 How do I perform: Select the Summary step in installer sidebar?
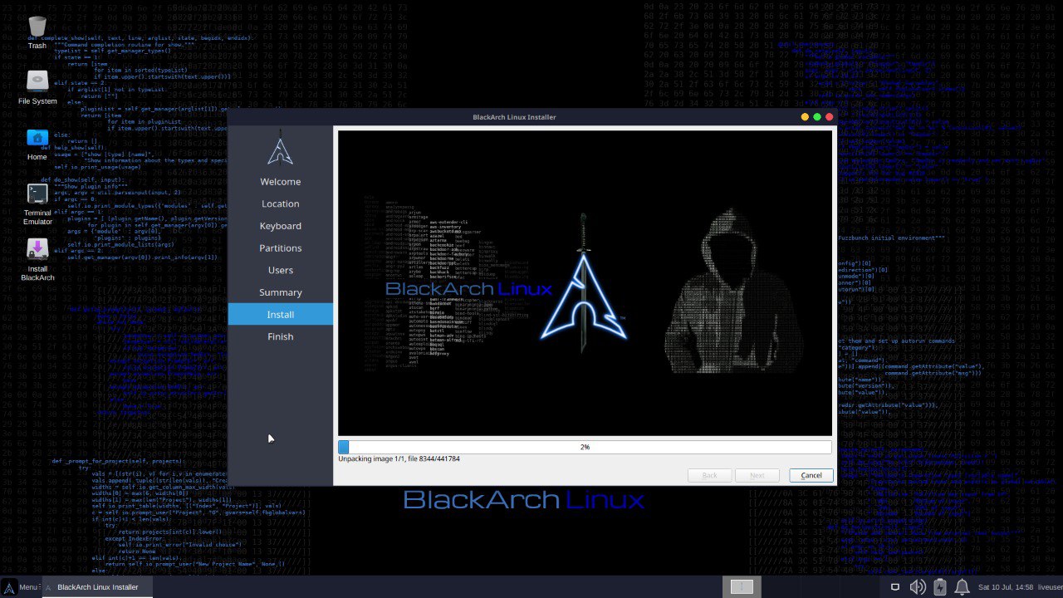pos(281,292)
